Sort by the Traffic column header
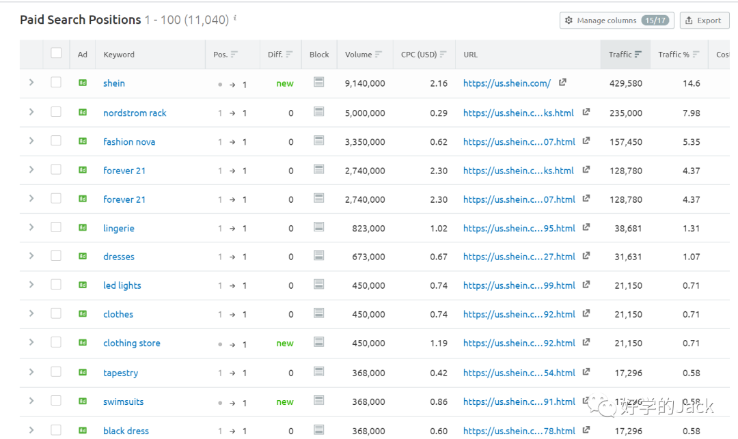The height and width of the screenshot is (439, 738). pos(625,55)
